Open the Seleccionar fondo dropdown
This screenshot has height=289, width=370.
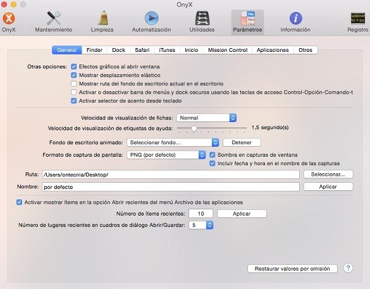[x=173, y=142]
